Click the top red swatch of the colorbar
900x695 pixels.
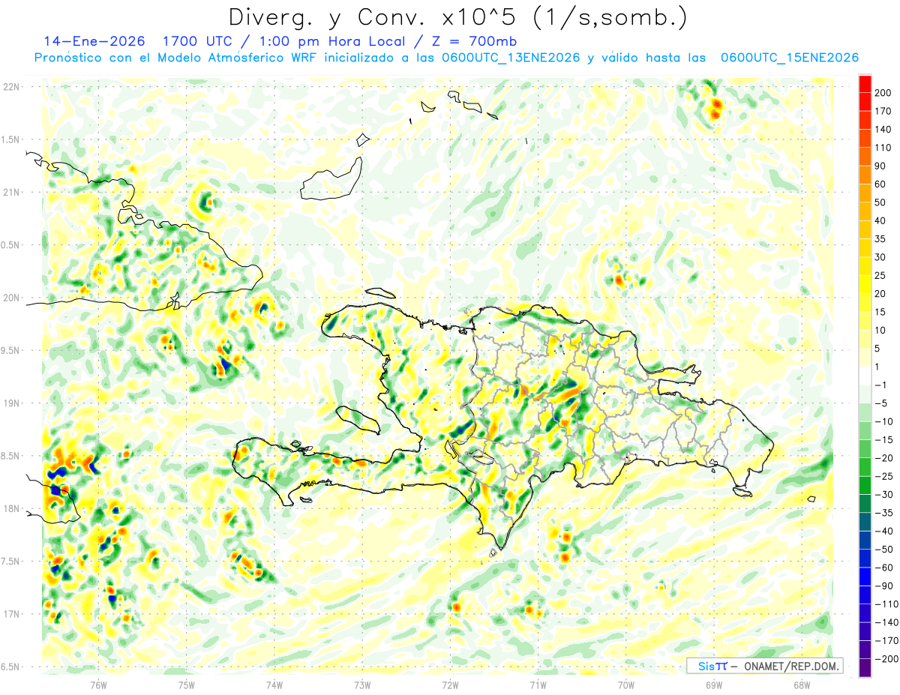tap(865, 83)
